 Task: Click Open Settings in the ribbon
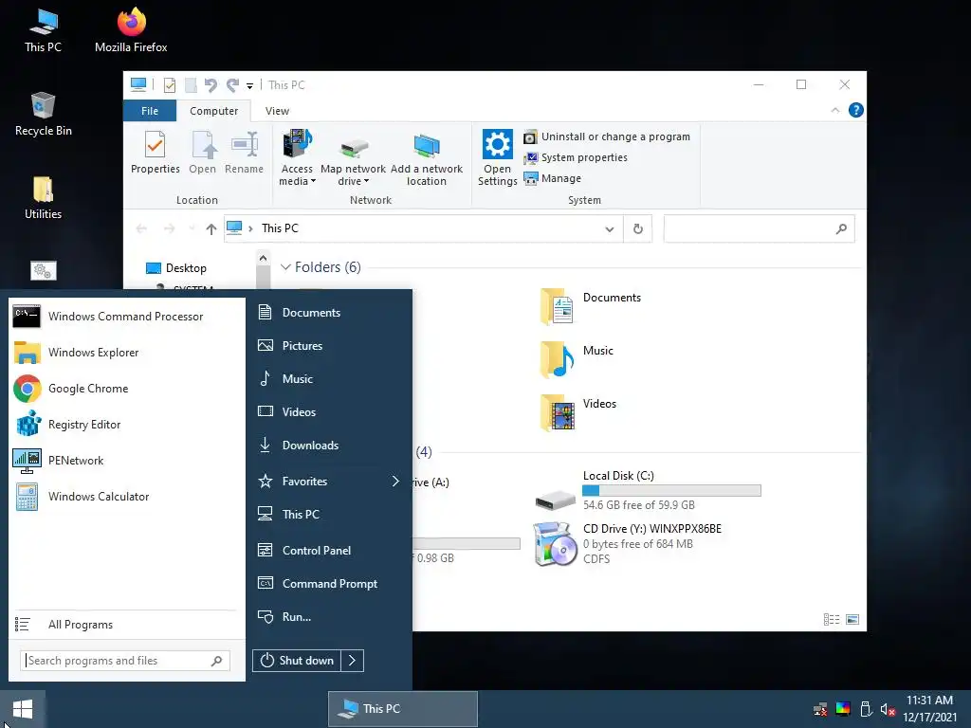click(497, 158)
